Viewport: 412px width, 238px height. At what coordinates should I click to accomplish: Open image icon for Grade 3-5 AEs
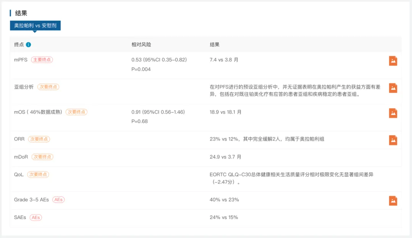[393, 201]
